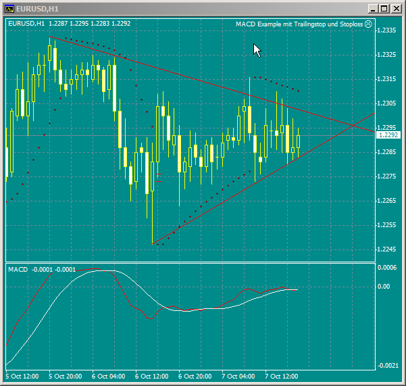Screen dimensions: 406x386
Task: Click the MACD 0.00 zero level label
Action: [384, 287]
